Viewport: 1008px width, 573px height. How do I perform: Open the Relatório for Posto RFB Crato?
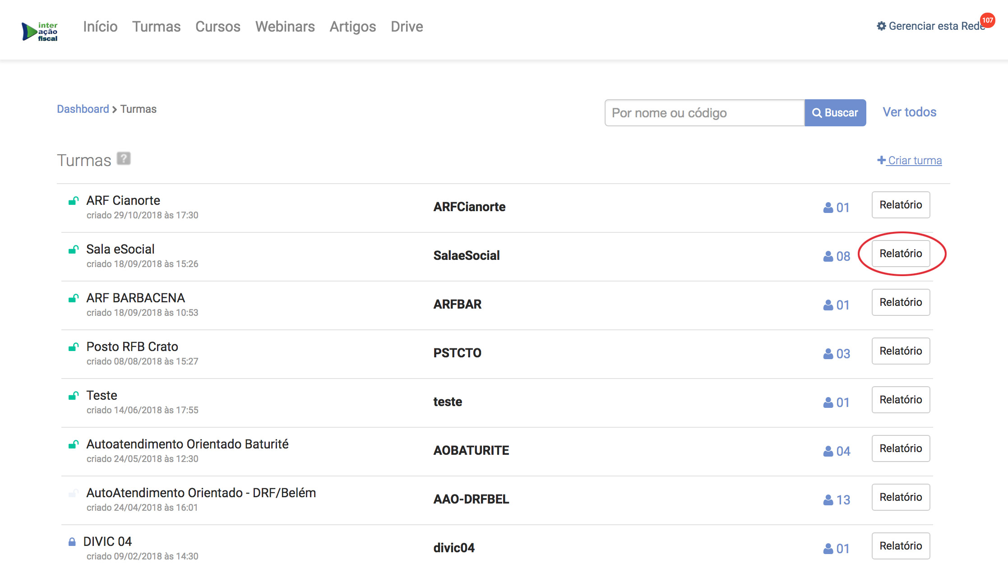click(900, 351)
